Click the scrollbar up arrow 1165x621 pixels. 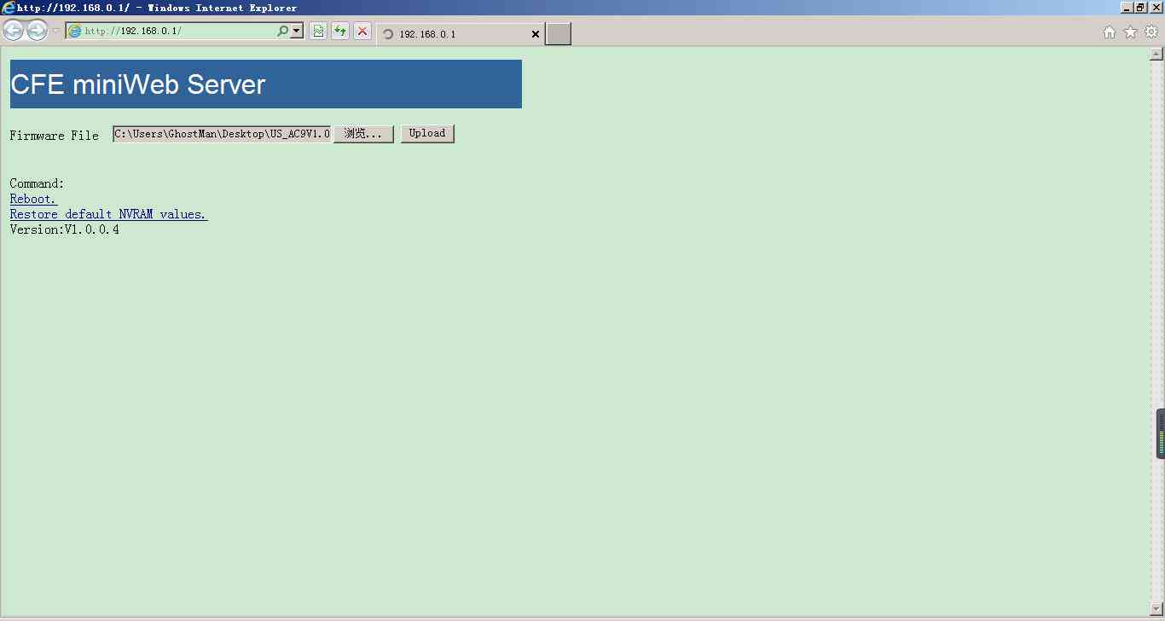pos(1157,54)
